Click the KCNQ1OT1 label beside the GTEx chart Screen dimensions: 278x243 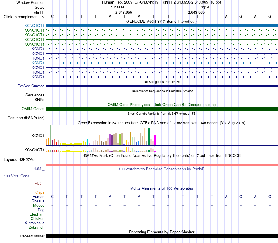click(34, 150)
